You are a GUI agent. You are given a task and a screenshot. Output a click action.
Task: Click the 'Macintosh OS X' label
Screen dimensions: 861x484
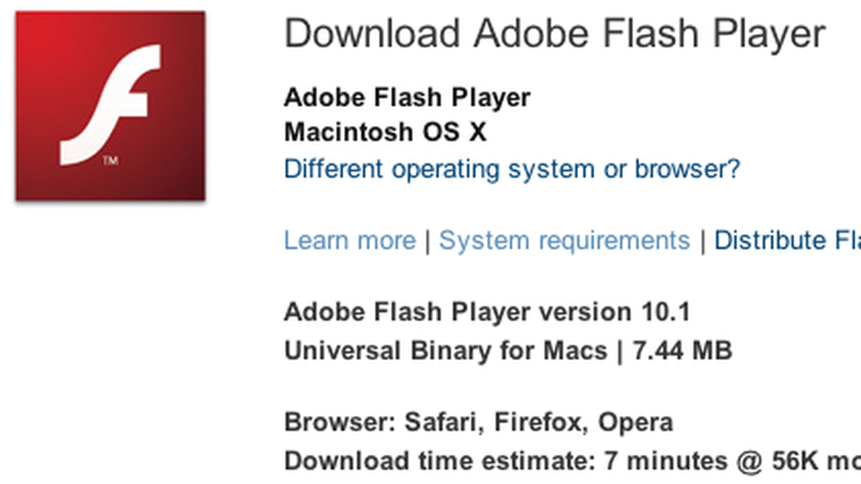[385, 132]
